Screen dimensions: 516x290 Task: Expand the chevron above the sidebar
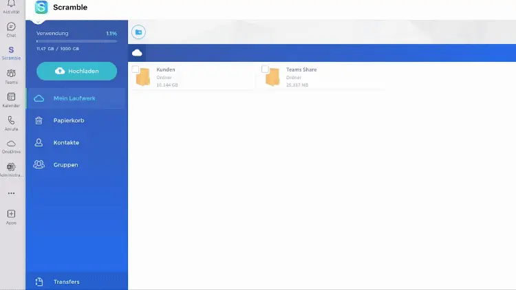point(38,22)
